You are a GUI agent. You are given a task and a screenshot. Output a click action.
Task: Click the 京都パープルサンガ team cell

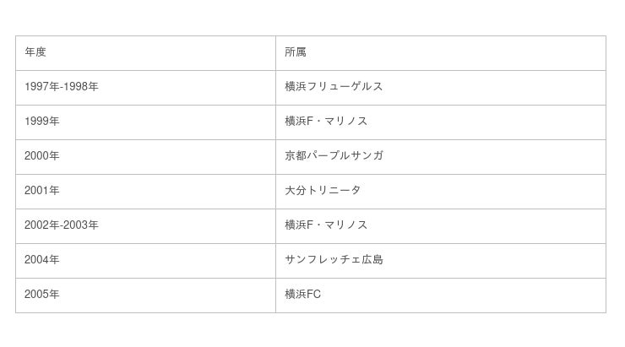point(334,156)
